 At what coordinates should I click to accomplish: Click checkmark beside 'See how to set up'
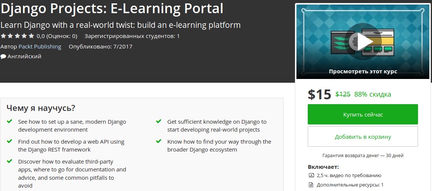click(x=9, y=122)
